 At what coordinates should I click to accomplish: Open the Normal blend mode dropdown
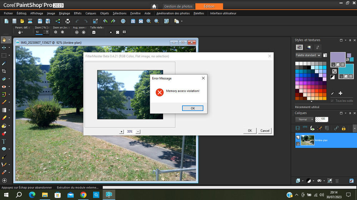click(x=312, y=120)
